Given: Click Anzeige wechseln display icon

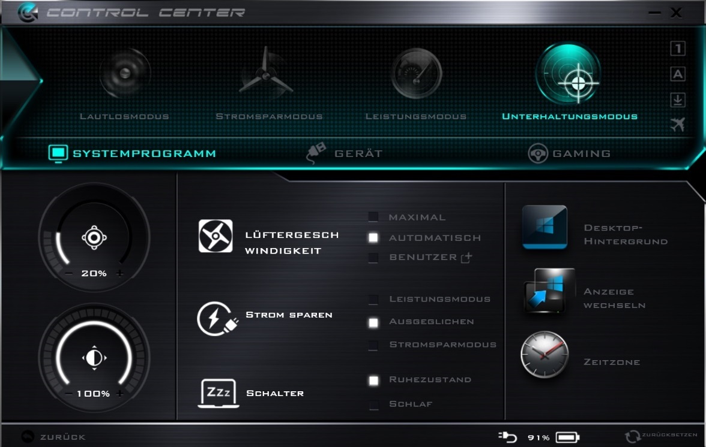Looking at the screenshot, I should [x=550, y=291].
